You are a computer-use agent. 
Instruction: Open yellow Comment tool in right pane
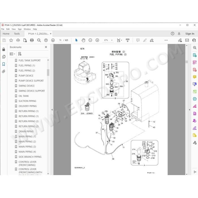[x=195, y=77]
